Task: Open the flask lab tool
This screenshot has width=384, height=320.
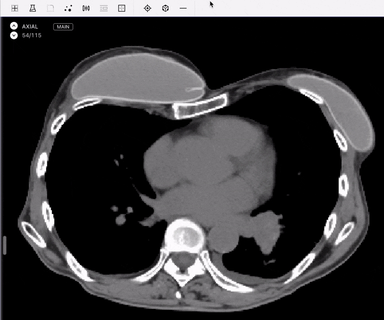Action: tap(32, 8)
